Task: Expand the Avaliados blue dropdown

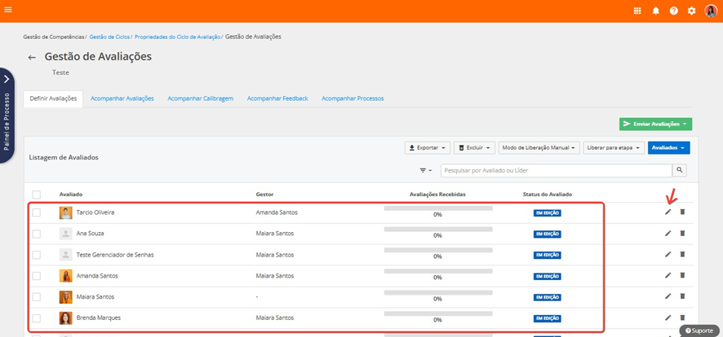Action: click(668, 148)
